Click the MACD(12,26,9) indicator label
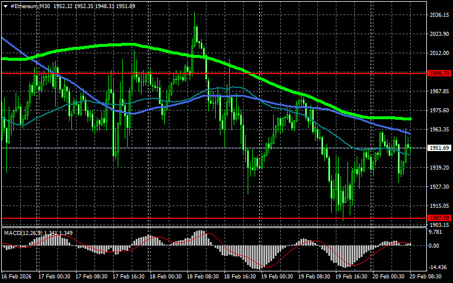Image resolution: width=453 pixels, height=283 pixels. click(x=22, y=233)
